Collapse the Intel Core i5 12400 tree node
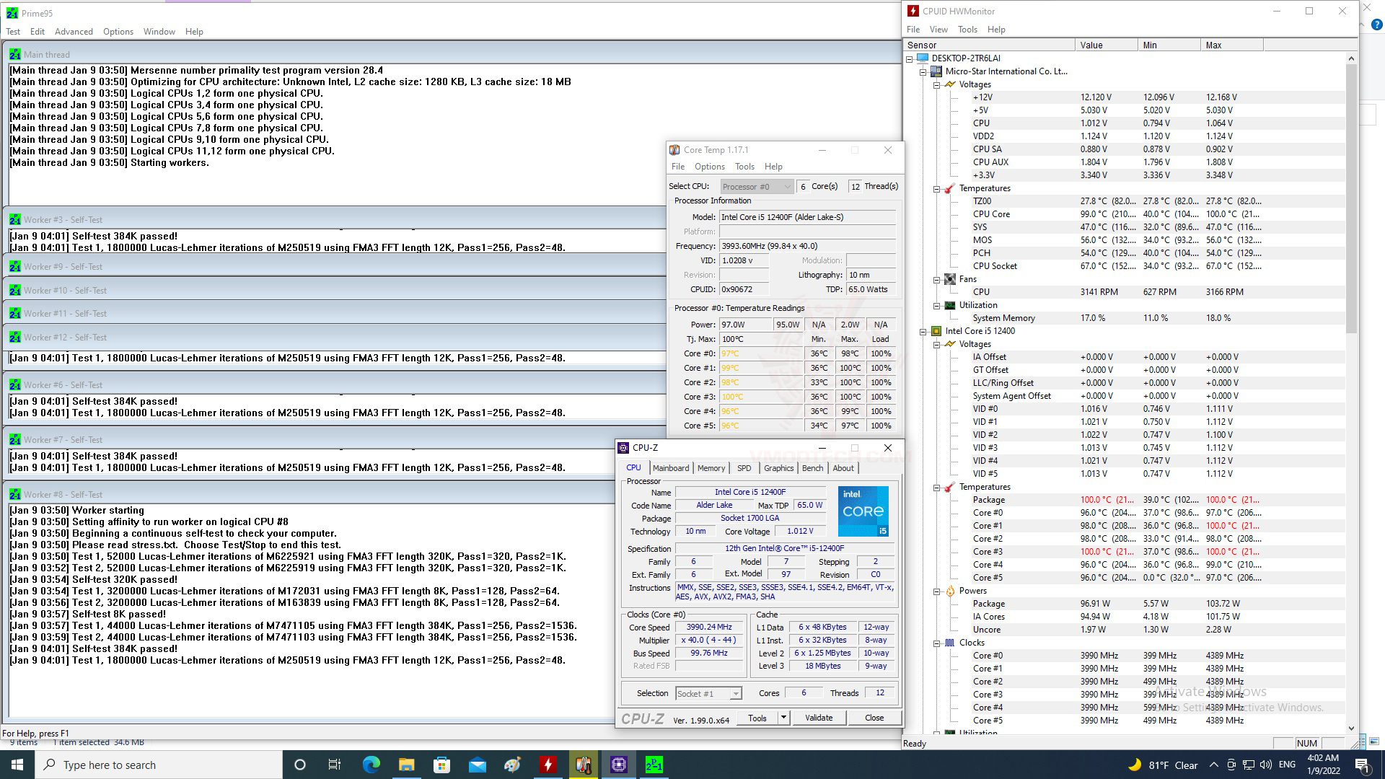This screenshot has height=779, width=1385. click(x=923, y=331)
